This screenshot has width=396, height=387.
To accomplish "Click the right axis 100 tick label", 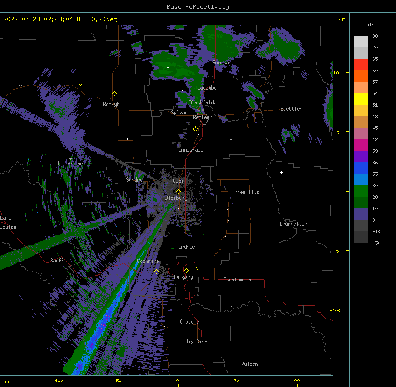I will click(337, 73).
